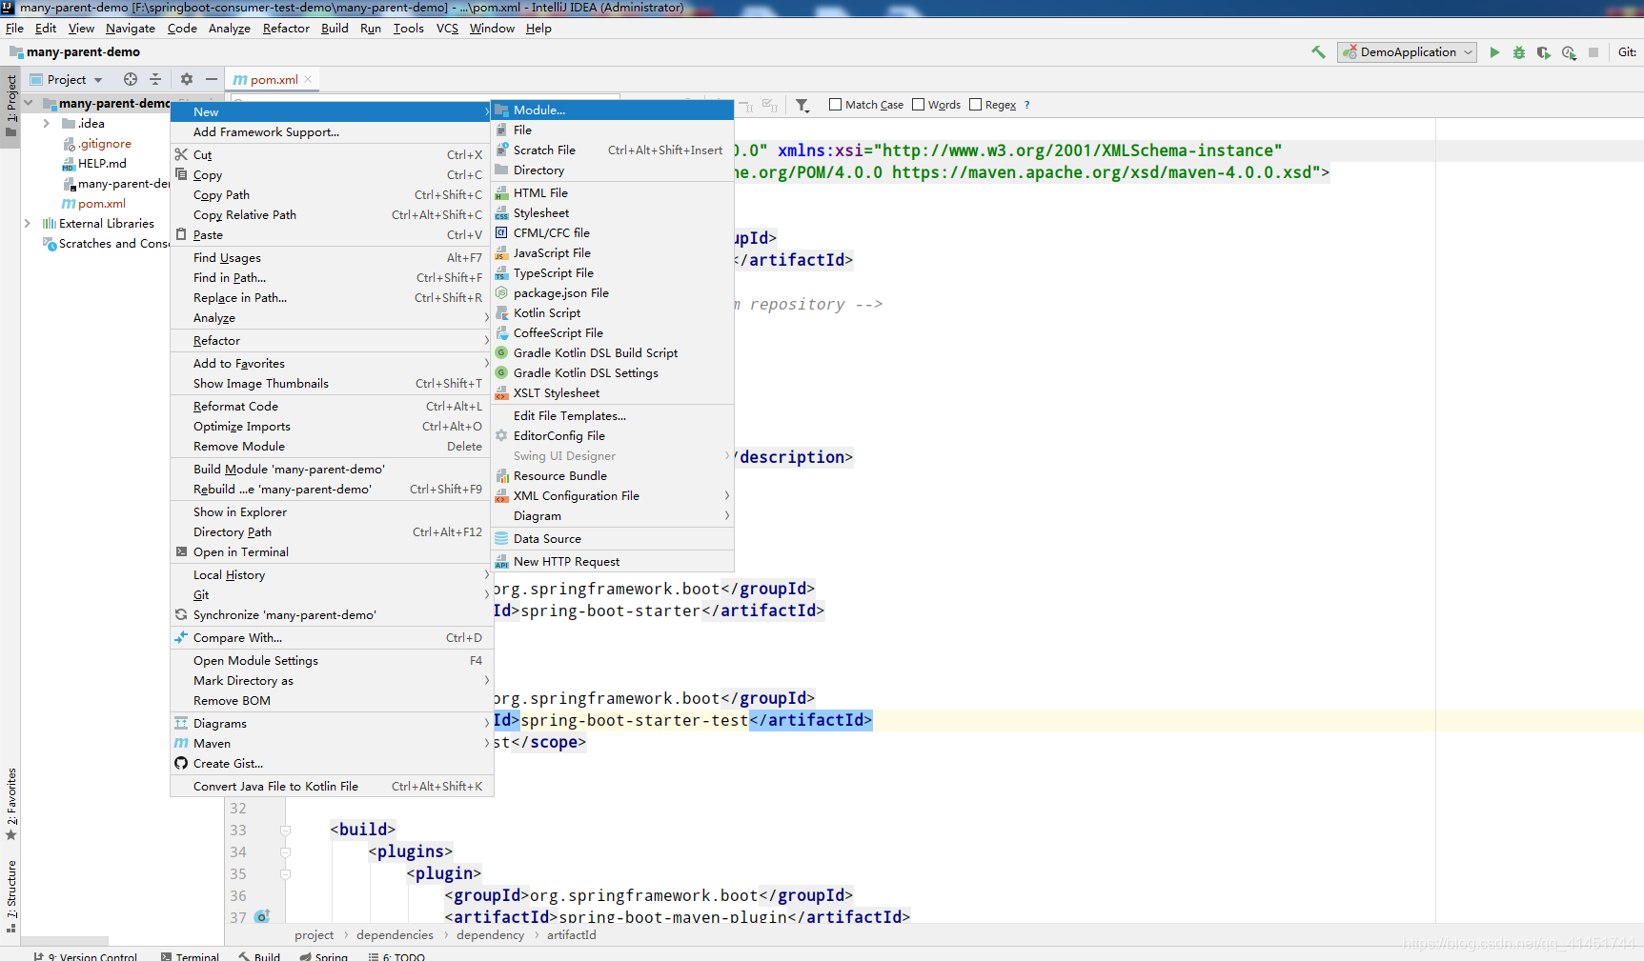Hide the Project panel with minus icon

click(212, 79)
